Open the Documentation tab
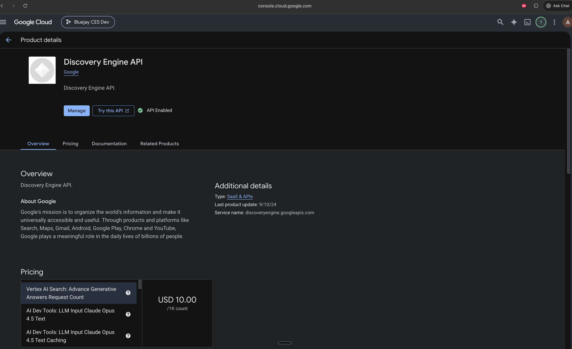Viewport: 572px width, 349px height. (109, 144)
